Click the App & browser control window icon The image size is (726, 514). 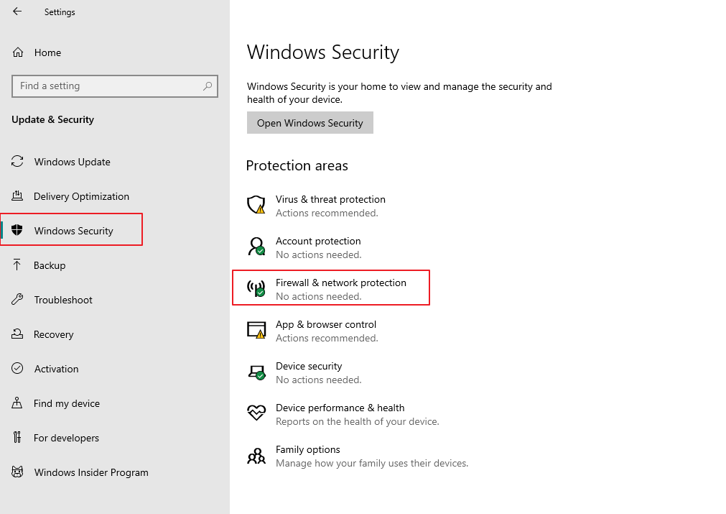point(256,330)
